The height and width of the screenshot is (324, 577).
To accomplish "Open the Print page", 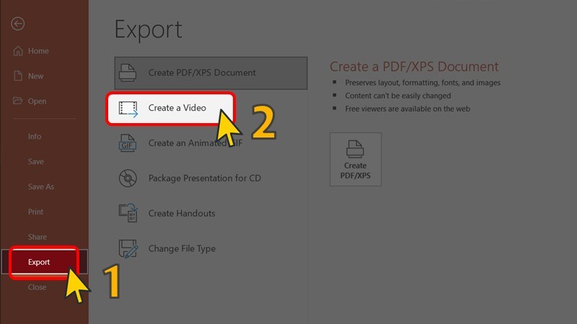I will [35, 212].
